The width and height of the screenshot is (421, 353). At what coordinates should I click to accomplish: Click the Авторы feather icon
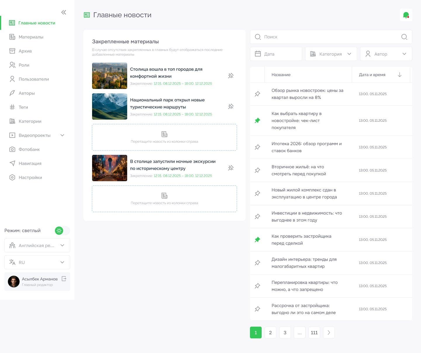[12, 93]
